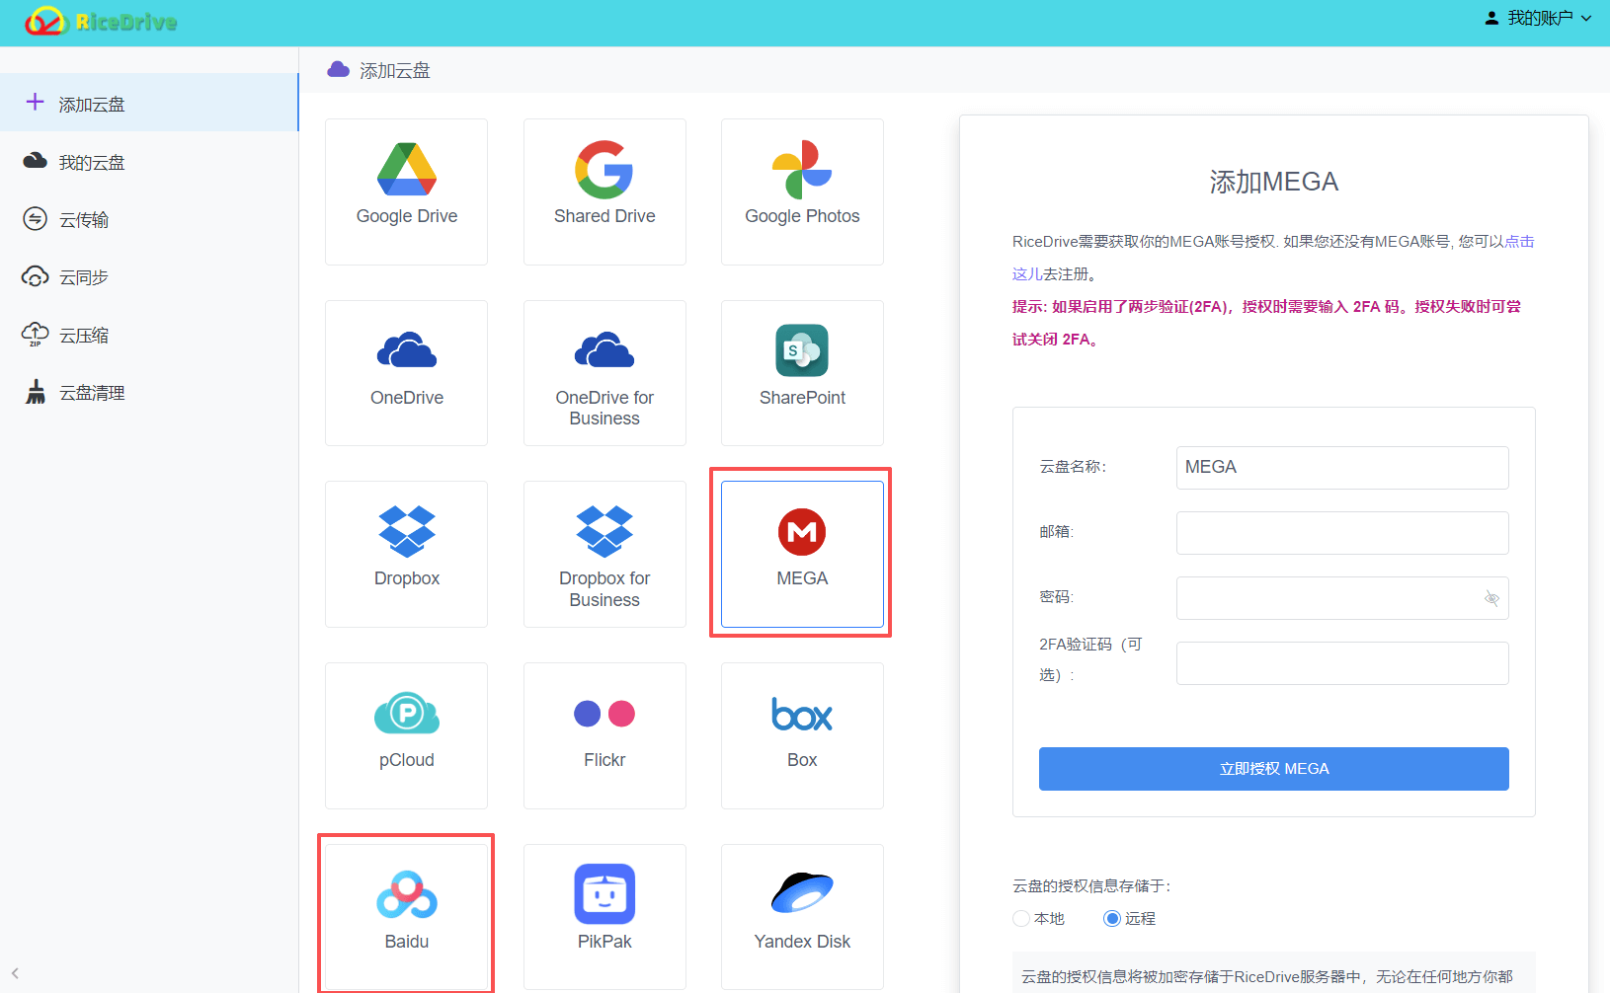Select the 远程 storage radio button
The width and height of the screenshot is (1610, 993).
(x=1112, y=918)
